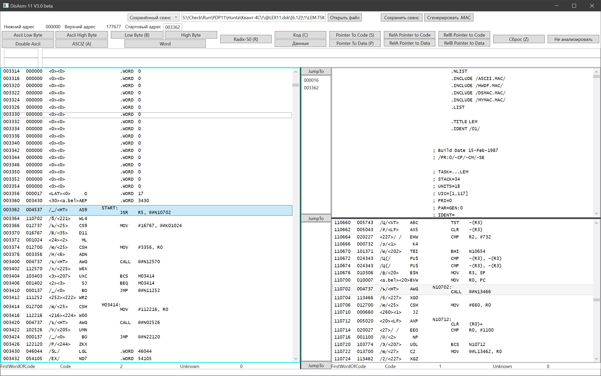This screenshot has height=376, width=601.
Task: Select N10702 CALL row in right pane
Action: [462, 289]
